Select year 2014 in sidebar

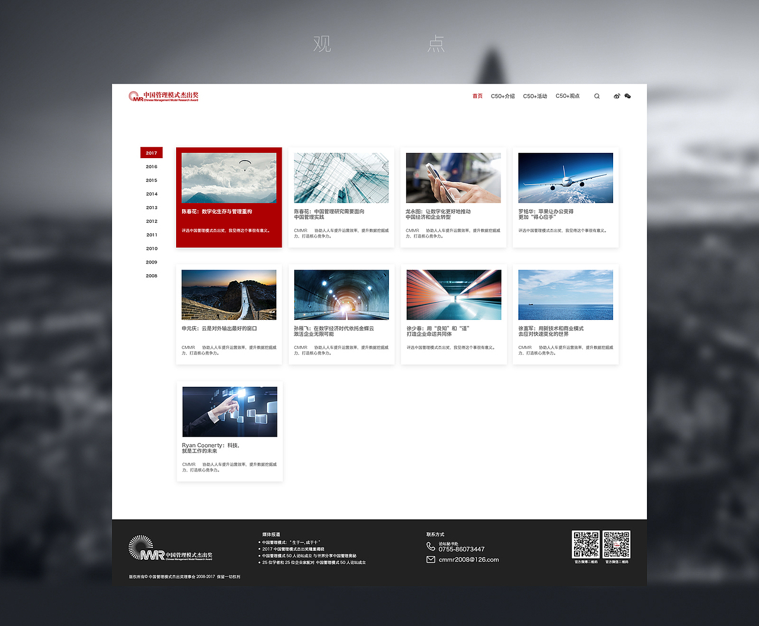click(152, 194)
